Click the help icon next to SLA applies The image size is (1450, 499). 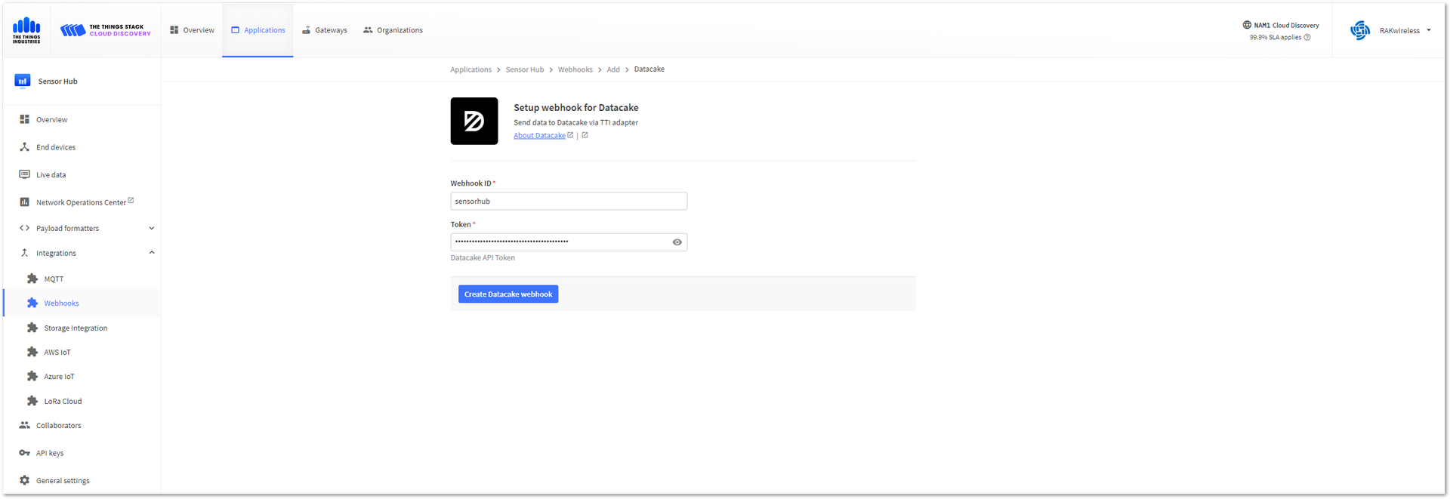(x=1307, y=37)
